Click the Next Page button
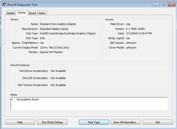 pyautogui.click(x=94, y=122)
